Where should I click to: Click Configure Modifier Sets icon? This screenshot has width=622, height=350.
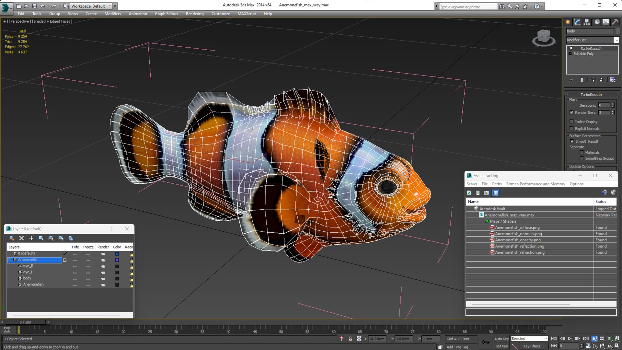point(613,80)
